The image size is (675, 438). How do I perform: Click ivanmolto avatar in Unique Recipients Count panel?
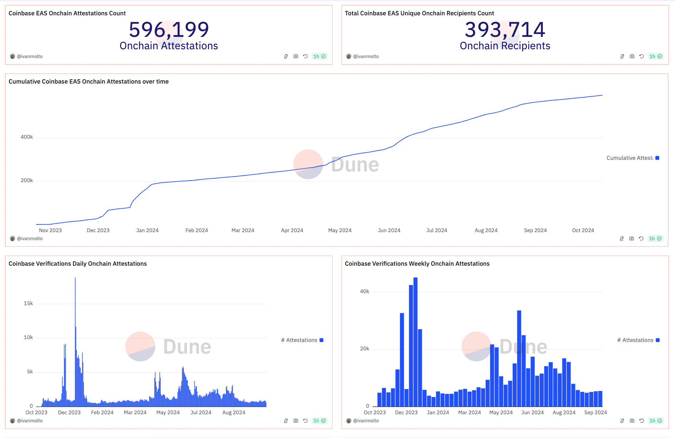pyautogui.click(x=349, y=56)
